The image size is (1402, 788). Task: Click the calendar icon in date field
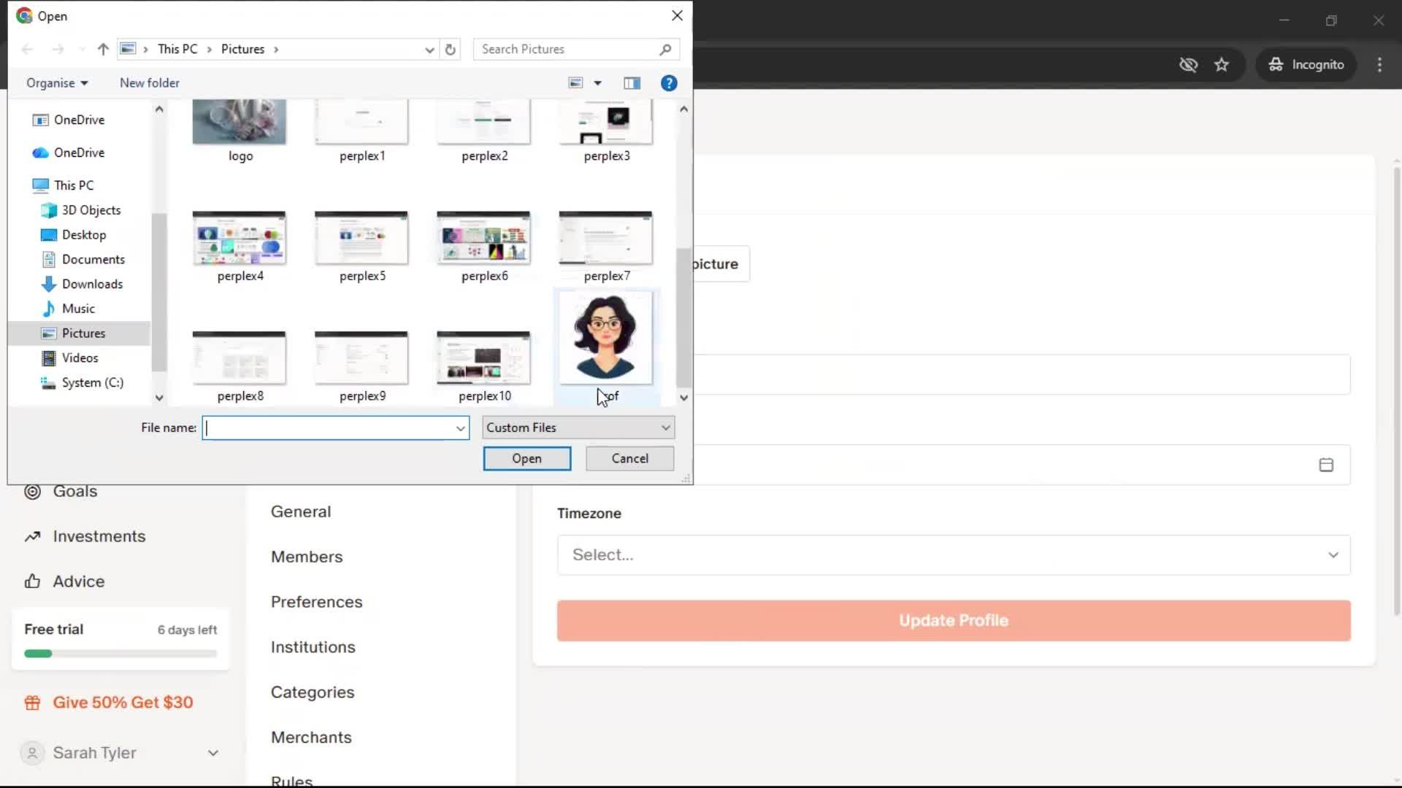point(1326,466)
